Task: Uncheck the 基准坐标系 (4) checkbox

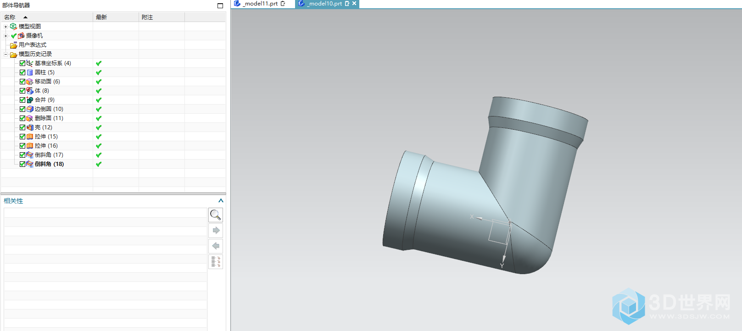Action: [22, 63]
